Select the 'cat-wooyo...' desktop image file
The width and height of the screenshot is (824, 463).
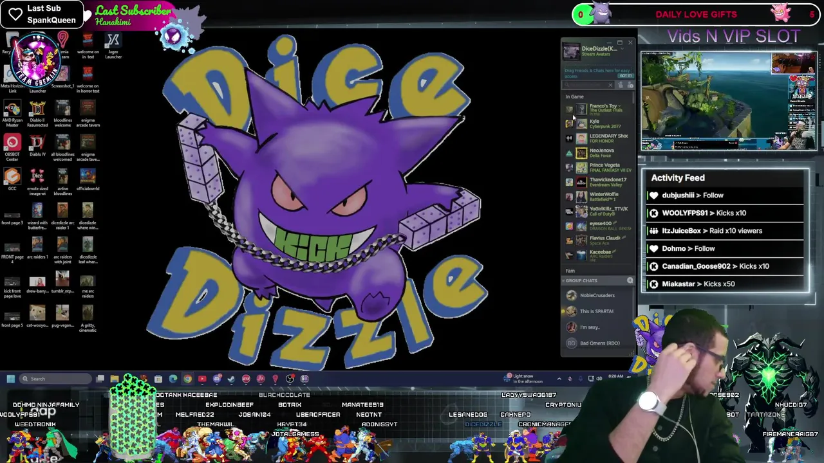(37, 316)
